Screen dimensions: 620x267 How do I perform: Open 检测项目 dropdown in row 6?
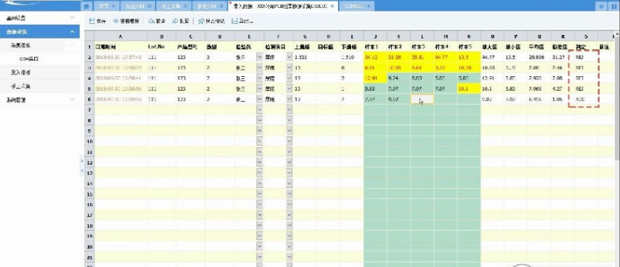(x=289, y=99)
